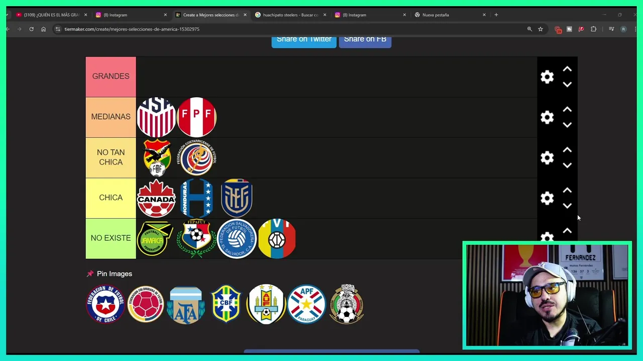
Task: Switch to the first Instagram tab
Action: click(131, 15)
